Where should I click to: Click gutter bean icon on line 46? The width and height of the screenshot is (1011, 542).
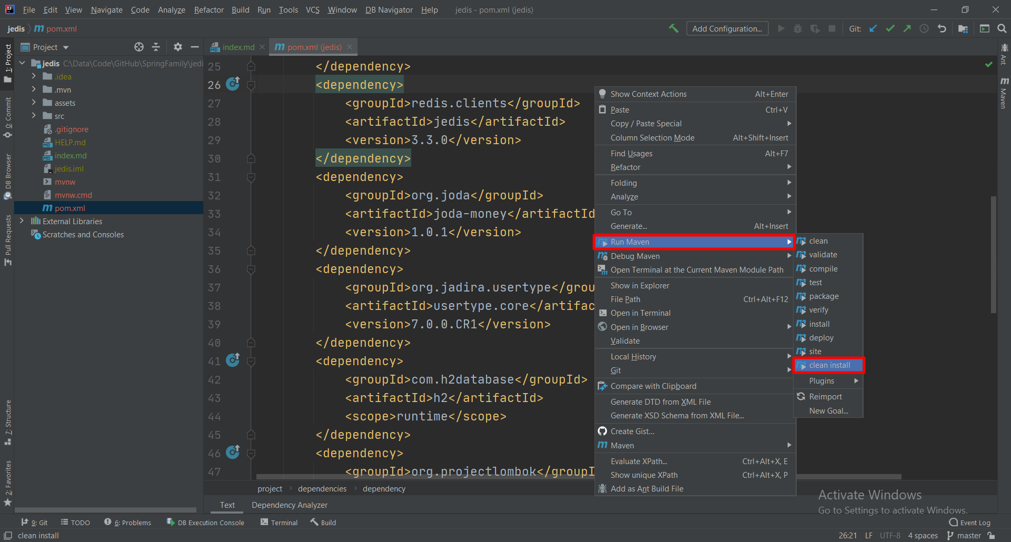233,452
